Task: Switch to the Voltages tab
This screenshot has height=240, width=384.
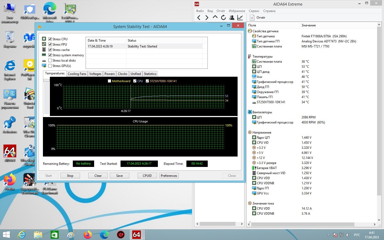Action: (95, 74)
